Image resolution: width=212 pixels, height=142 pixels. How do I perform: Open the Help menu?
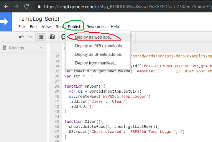click(x=115, y=27)
